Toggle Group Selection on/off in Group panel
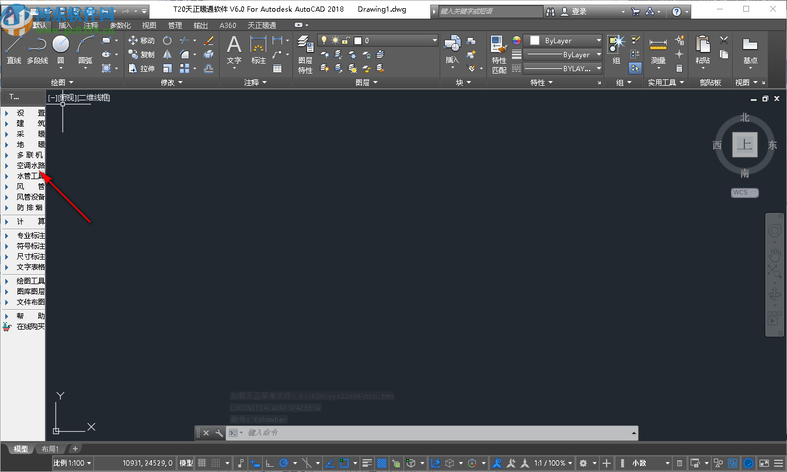This screenshot has height=472, width=787. click(635, 68)
